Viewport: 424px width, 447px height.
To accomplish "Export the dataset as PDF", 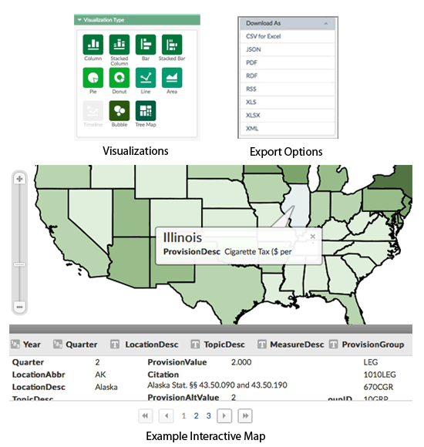I will 288,62.
